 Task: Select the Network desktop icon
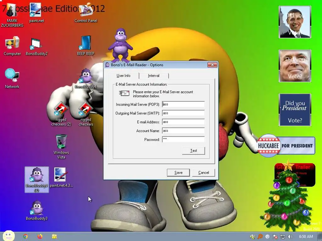coord(12,78)
